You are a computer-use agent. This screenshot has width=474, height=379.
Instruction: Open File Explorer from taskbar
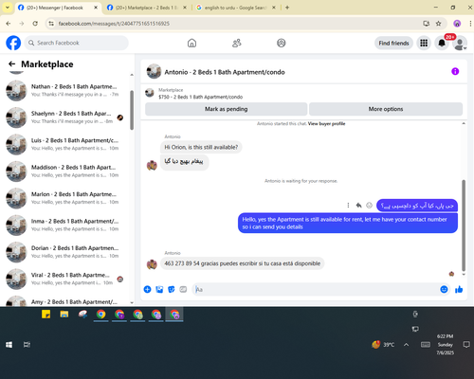tap(64, 315)
